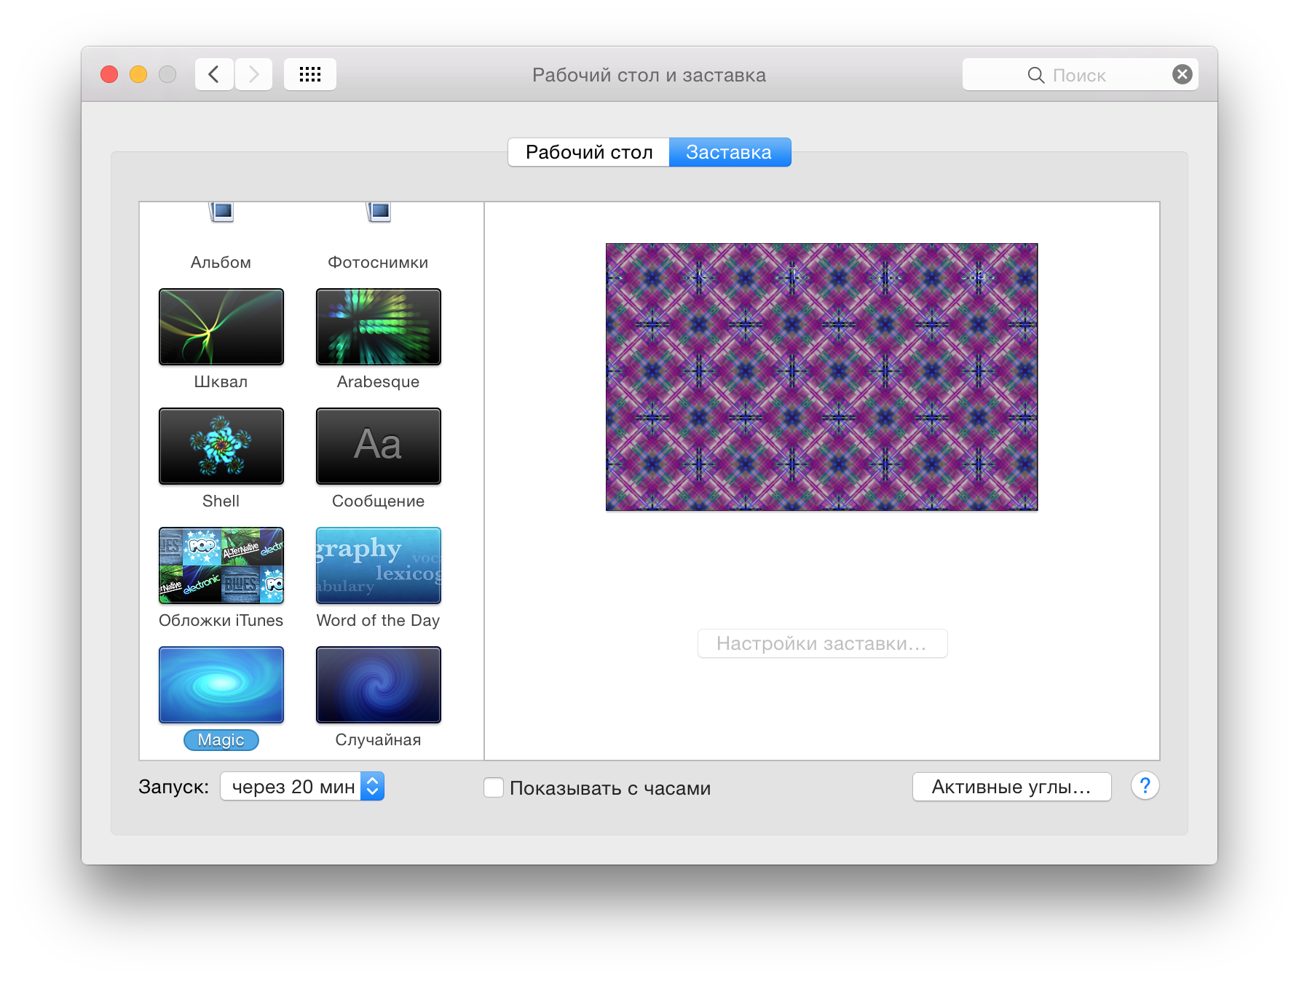
Task: Choose the Обложки iTunes screensaver thumbnail
Action: point(221,565)
